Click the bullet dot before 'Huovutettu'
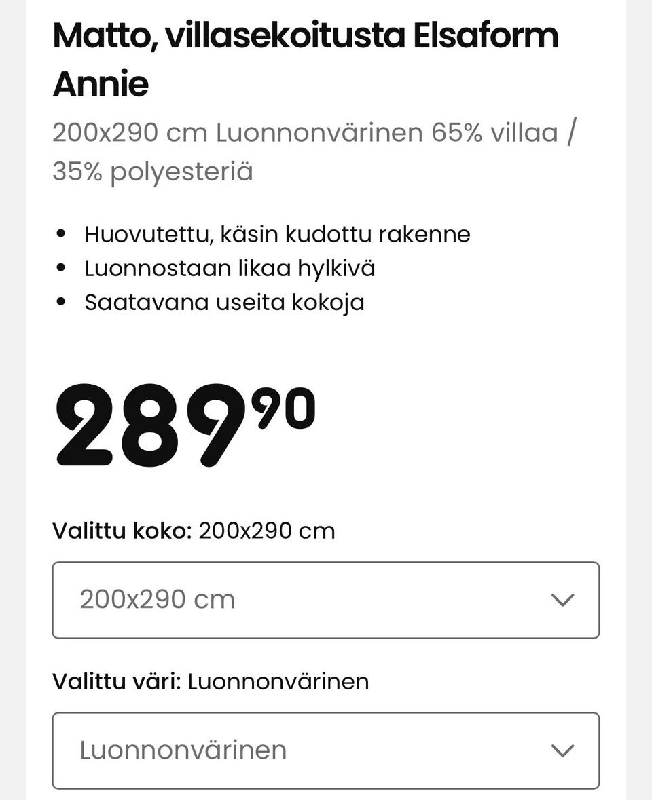Image resolution: width=652 pixels, height=800 pixels. [61, 234]
